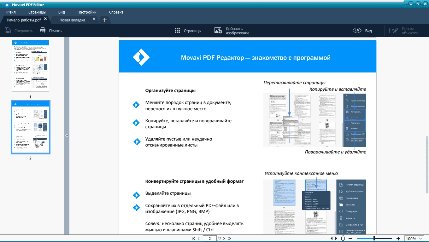Go to last page double arrow
Viewport: 429px width, 242px height.
pyautogui.click(x=229, y=239)
